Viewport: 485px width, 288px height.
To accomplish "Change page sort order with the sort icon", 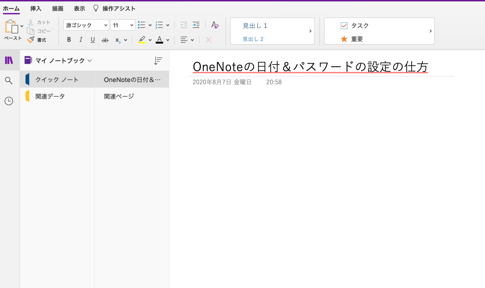I will (158, 60).
